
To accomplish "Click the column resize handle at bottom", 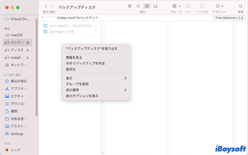I will pyautogui.click(x=103, y=153).
